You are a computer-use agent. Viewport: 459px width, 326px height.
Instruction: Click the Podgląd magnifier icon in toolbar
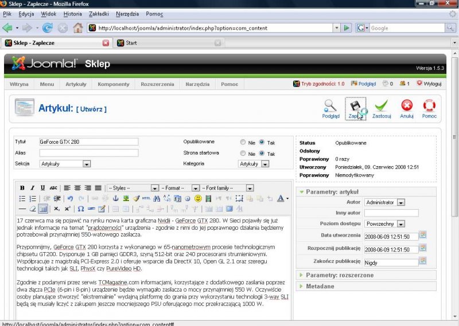coord(330,106)
